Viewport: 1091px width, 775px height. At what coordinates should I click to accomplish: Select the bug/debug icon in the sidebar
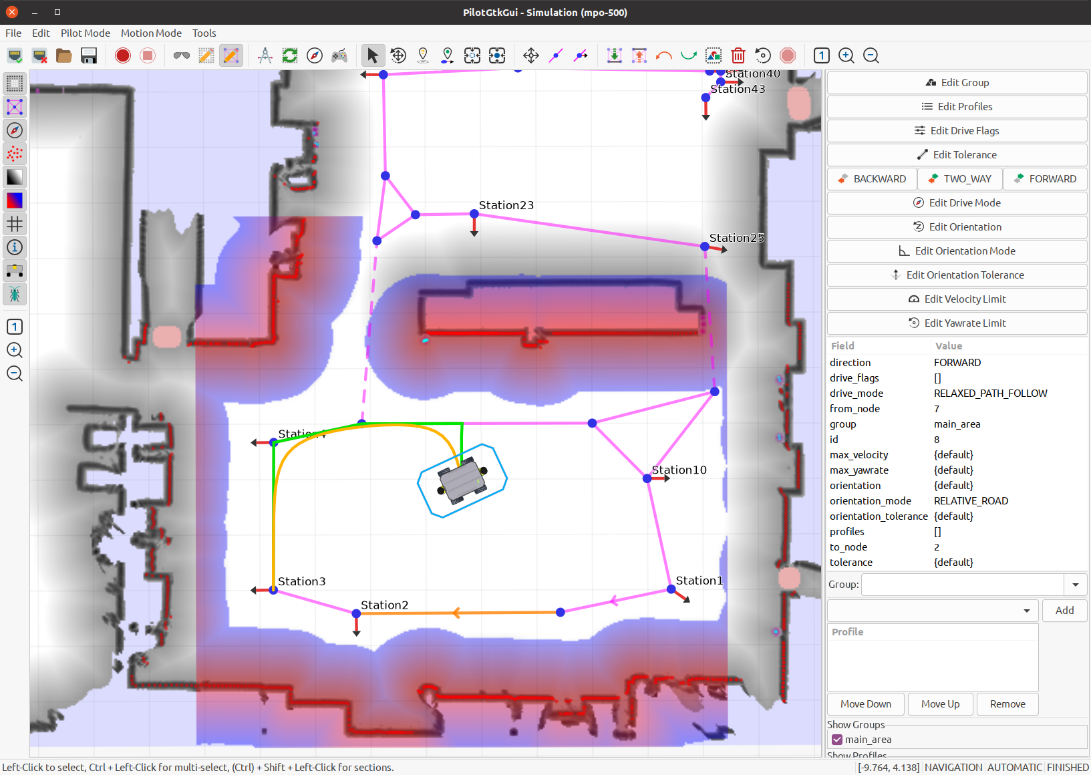tap(15, 294)
